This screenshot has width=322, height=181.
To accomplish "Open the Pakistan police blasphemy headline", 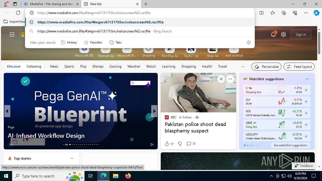I will pyautogui.click(x=195, y=127).
